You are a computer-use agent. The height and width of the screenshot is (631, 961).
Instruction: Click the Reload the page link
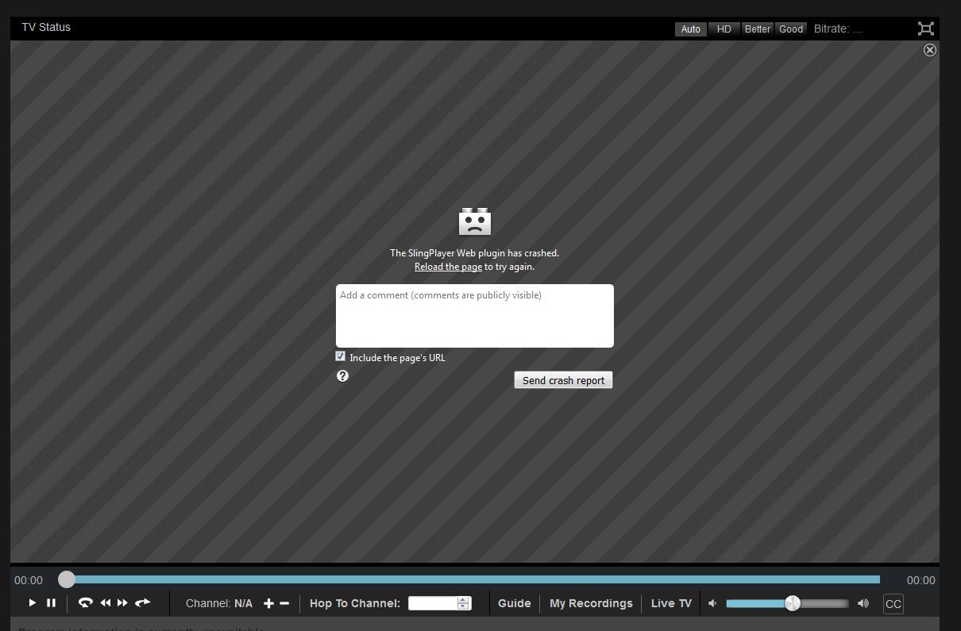click(x=448, y=267)
